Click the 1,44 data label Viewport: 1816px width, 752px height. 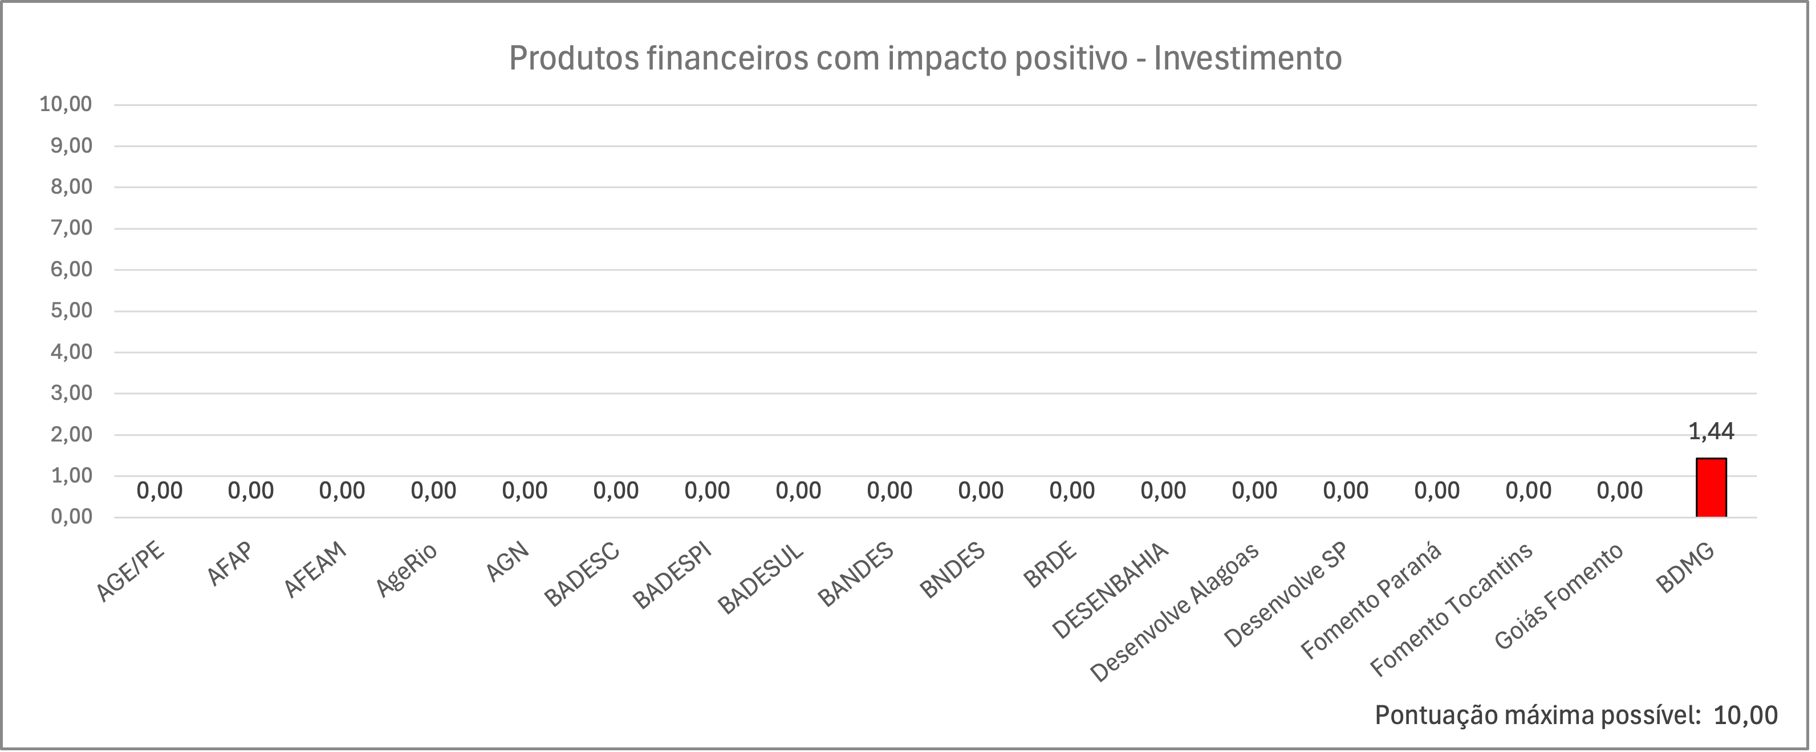point(1711,432)
